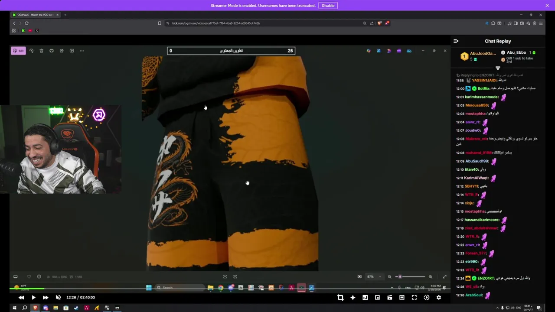Viewport: 555px width, 312px height.
Task: Select ENZO1RT username at 12:24
Action: [x=486, y=278]
